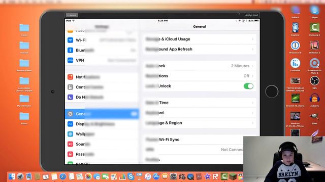Screen dimensions: 325x182
Task: Expand Keyboard row chevron
Action: [252, 113]
